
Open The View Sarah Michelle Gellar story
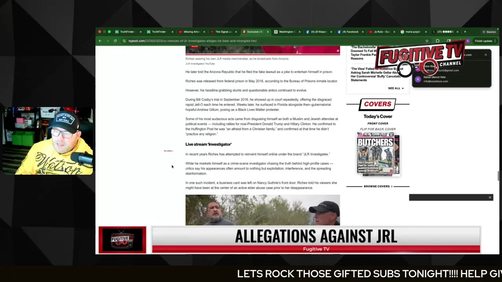click(377, 74)
